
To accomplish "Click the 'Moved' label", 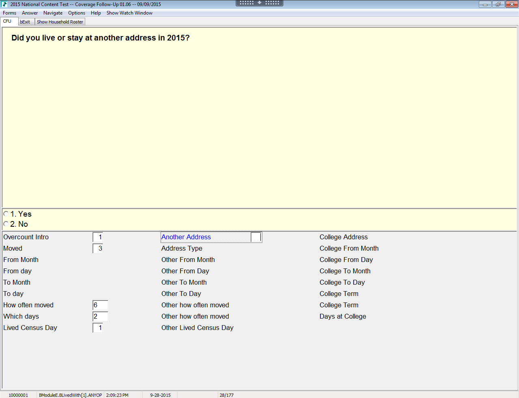I will click(x=13, y=249).
